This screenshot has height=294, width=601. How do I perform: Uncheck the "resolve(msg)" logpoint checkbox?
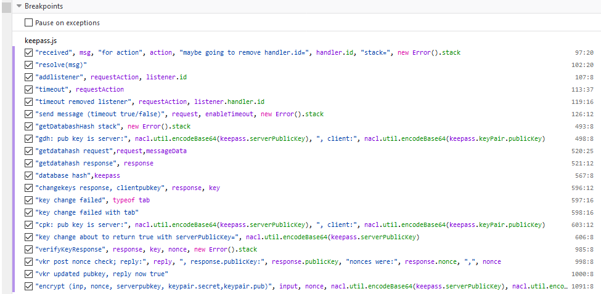tap(28, 65)
